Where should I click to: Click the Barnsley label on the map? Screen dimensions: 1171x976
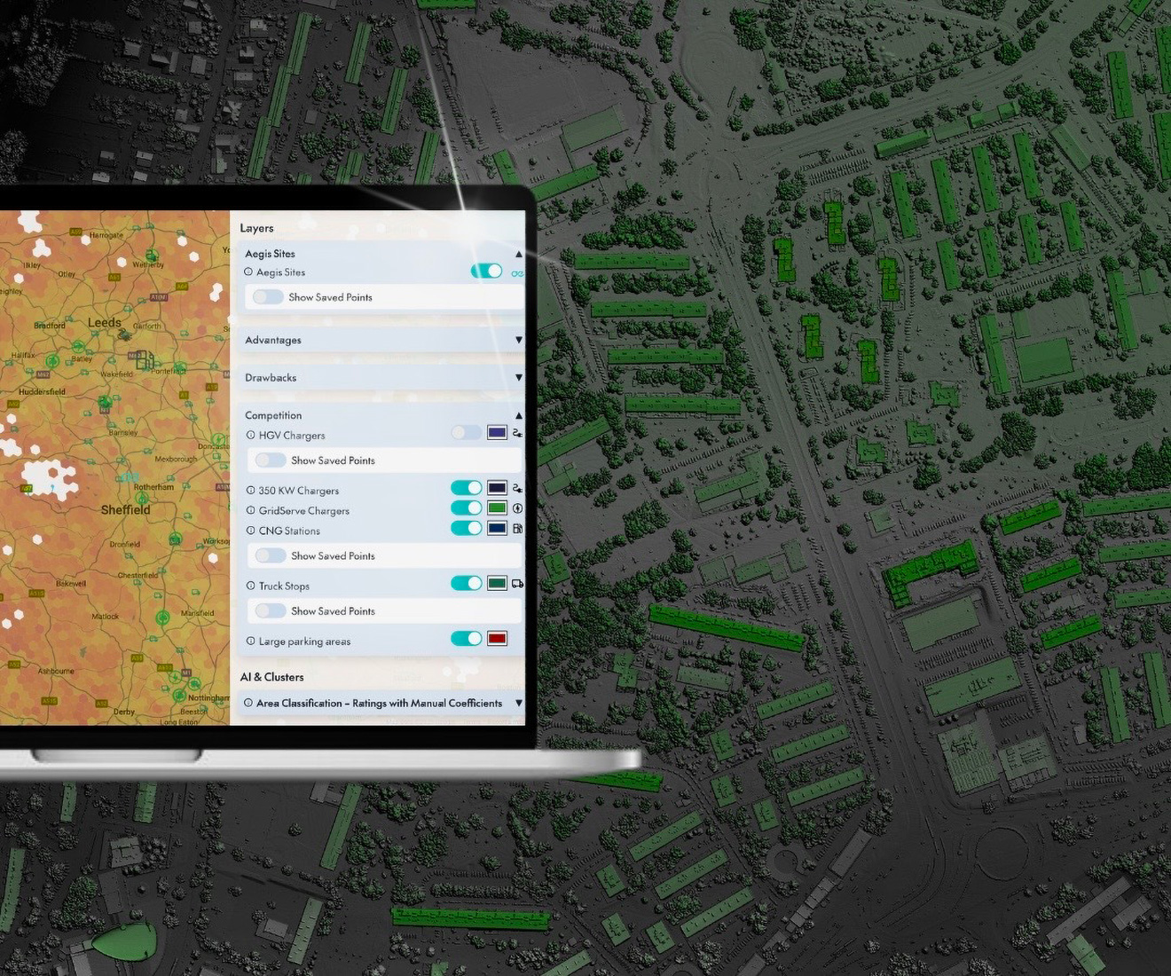(x=123, y=432)
